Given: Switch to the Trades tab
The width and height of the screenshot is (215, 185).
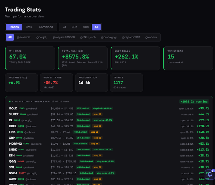Looking at the screenshot, I should pyautogui.click(x=14, y=27).
